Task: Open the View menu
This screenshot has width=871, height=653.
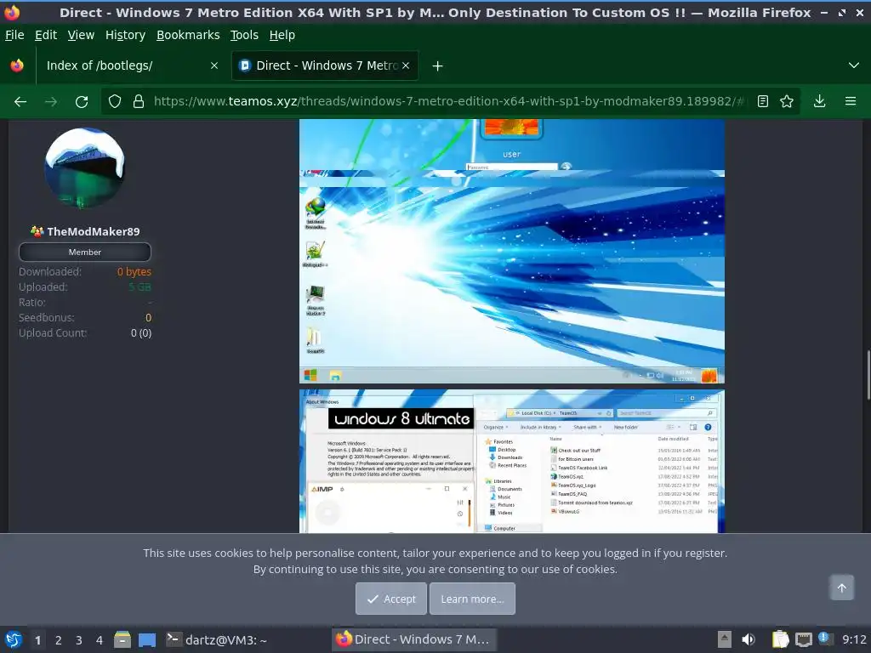Action: click(81, 35)
